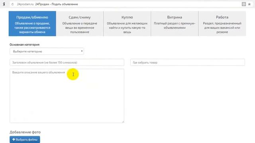The height and width of the screenshot is (143, 255).
Task: Go to Работа tab
Action: point(222,24)
